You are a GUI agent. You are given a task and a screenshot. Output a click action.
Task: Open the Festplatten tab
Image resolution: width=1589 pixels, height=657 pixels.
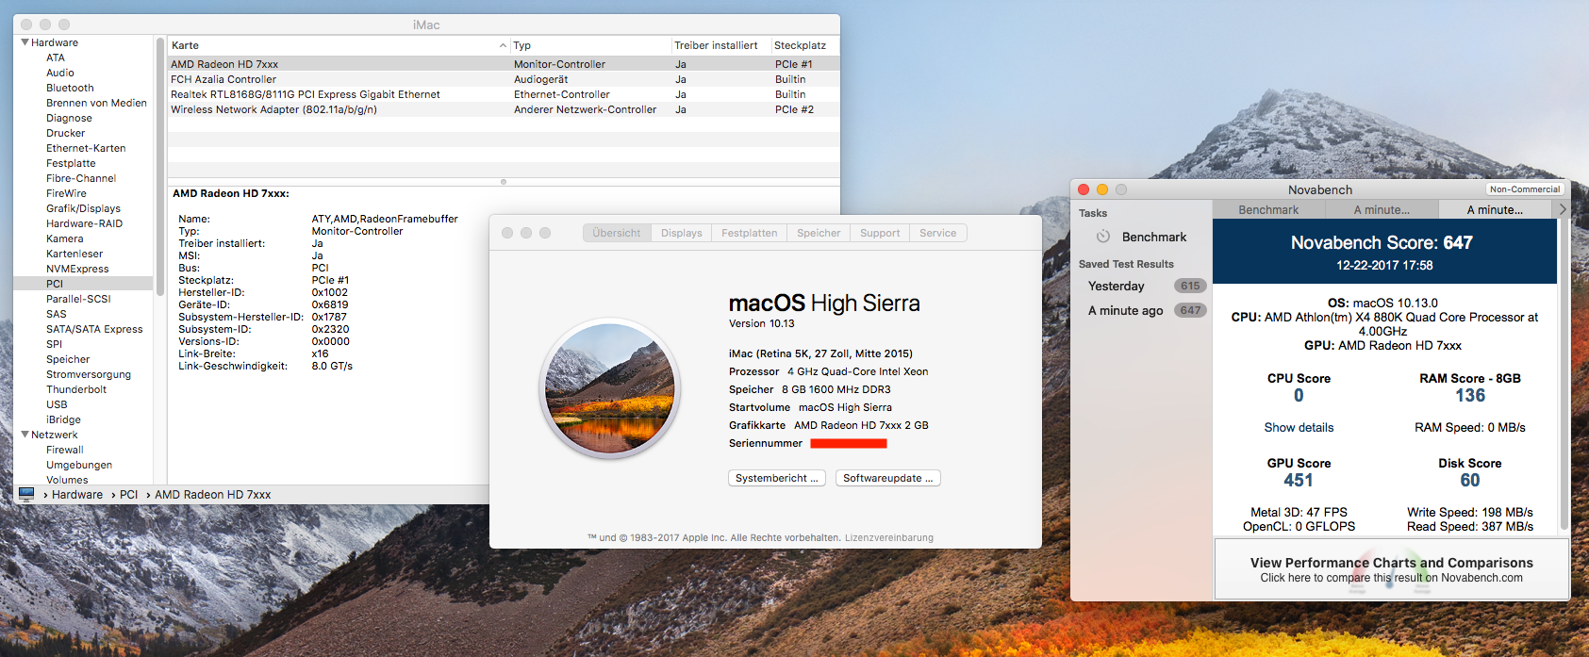point(750,233)
